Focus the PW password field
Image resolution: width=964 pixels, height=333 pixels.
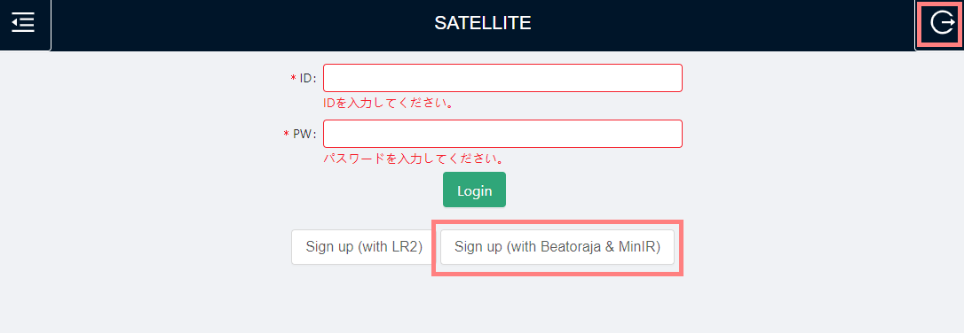click(x=503, y=134)
